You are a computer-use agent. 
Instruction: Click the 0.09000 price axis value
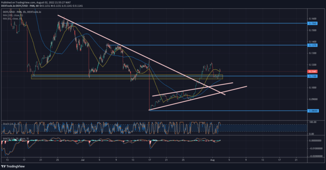313,99
